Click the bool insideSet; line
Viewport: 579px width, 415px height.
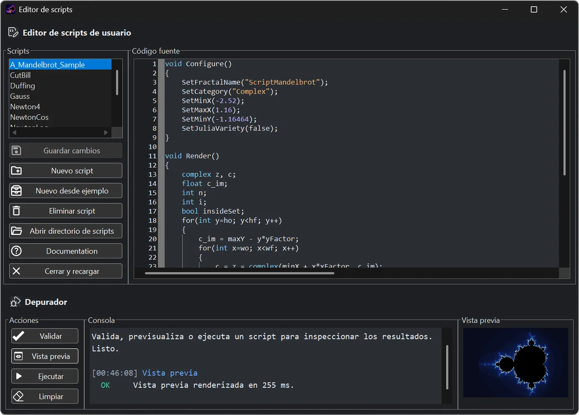tap(213, 211)
